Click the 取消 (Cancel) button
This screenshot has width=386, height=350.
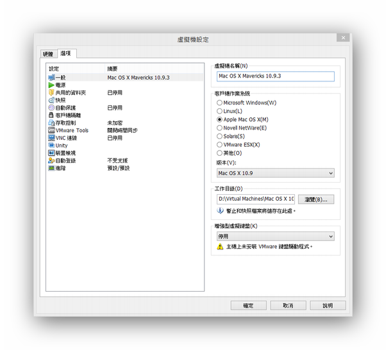289,306
